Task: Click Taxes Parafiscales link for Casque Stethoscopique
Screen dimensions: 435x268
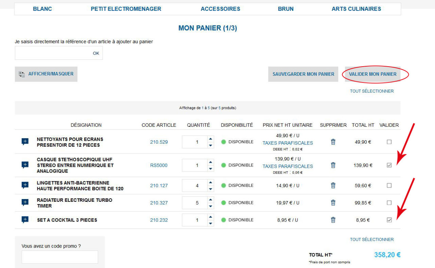Action: point(288,166)
